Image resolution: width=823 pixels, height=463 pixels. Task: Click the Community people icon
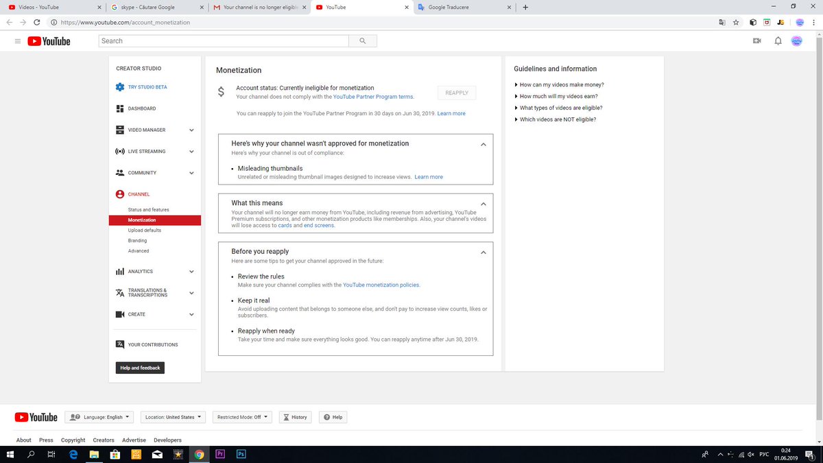[120, 173]
